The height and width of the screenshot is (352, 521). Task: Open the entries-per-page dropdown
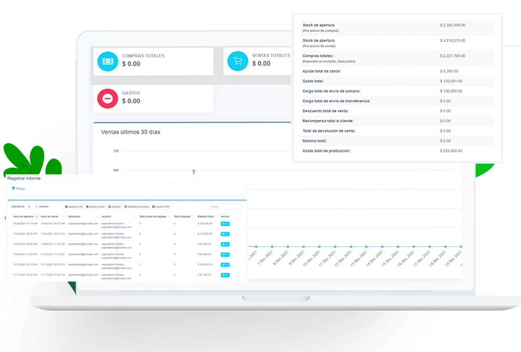[32, 206]
